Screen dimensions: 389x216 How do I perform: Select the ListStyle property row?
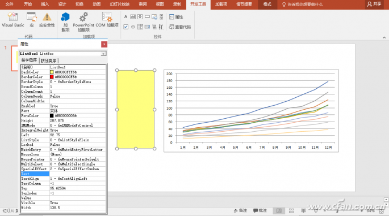point(63,140)
